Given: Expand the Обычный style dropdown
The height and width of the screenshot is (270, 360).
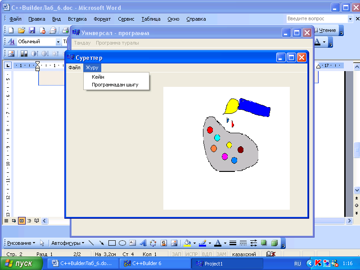Looking at the screenshot, I should [x=58, y=42].
